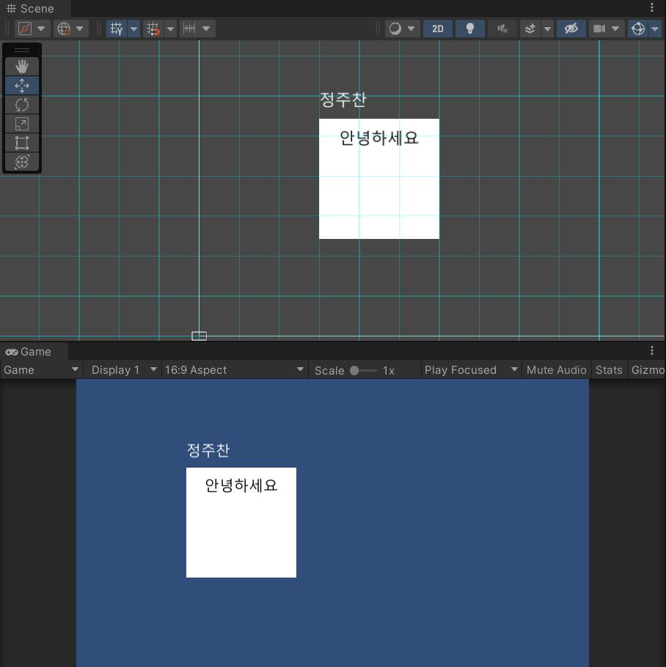Image resolution: width=666 pixels, height=667 pixels.
Task: Select the 정주찬 text in Scene view
Action: [343, 100]
